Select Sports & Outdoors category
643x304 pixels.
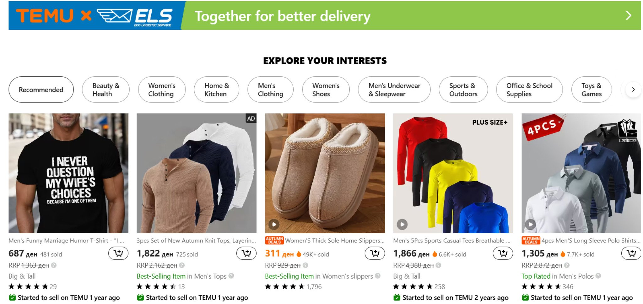463,90
